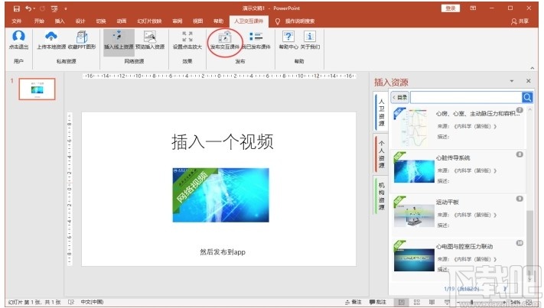Click the 登录 login button
Screen dimensions: 544x308
tap(451, 8)
